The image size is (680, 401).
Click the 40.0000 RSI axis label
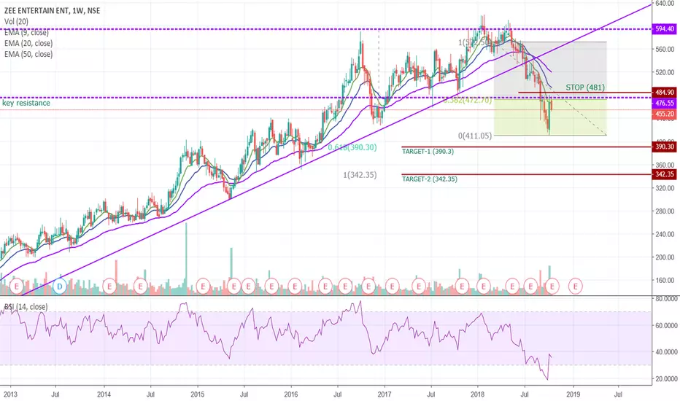[x=666, y=352]
